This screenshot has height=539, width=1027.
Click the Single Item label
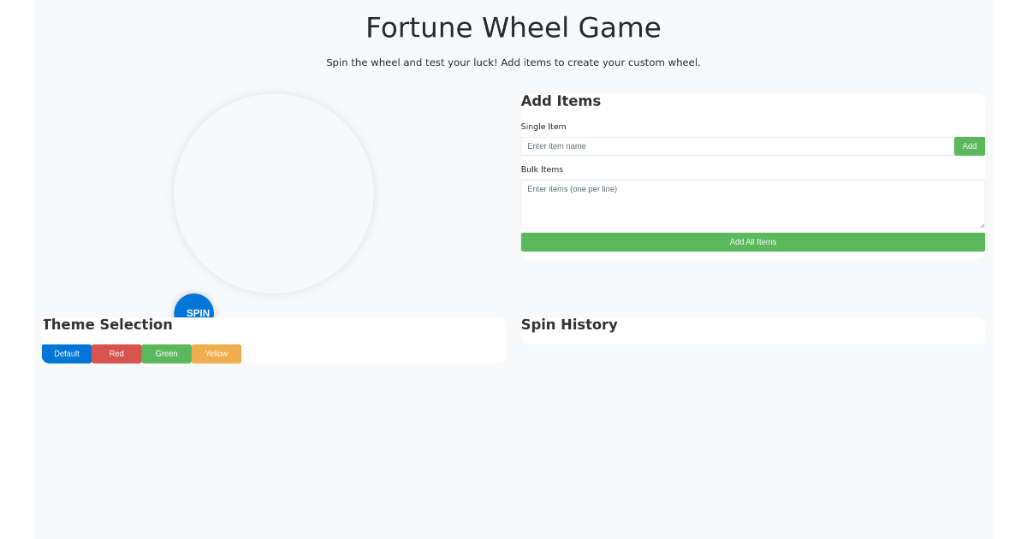pyautogui.click(x=543, y=126)
